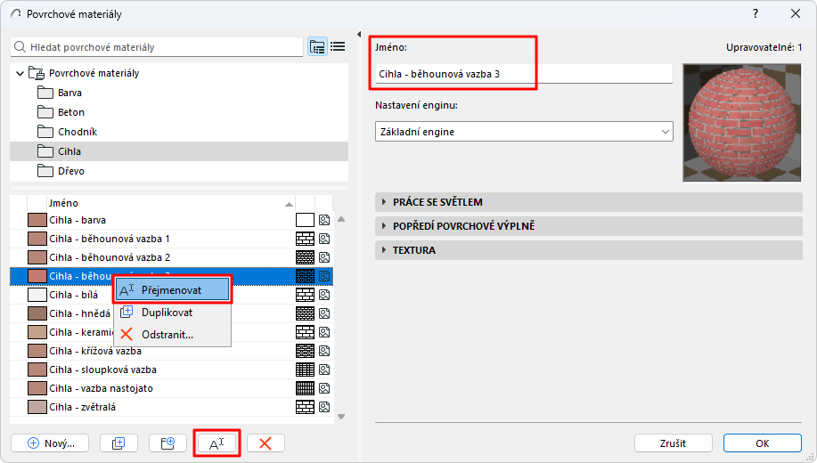Image resolution: width=817 pixels, height=463 pixels.
Task: Click texture icon of Cihla - keramická row
Action: [324, 332]
